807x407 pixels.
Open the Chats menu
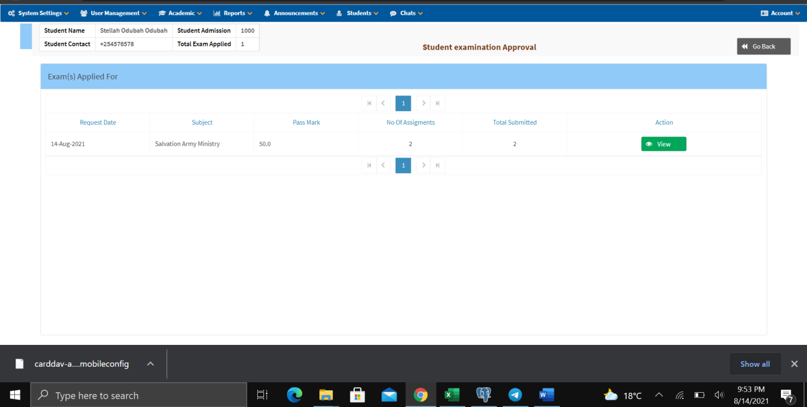pyautogui.click(x=406, y=13)
